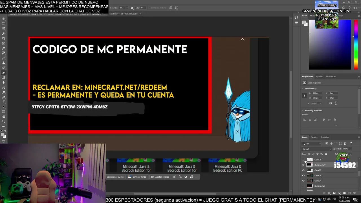The width and height of the screenshot is (361, 203).
Task: Select the Magic Wand tool
Action: point(4,33)
